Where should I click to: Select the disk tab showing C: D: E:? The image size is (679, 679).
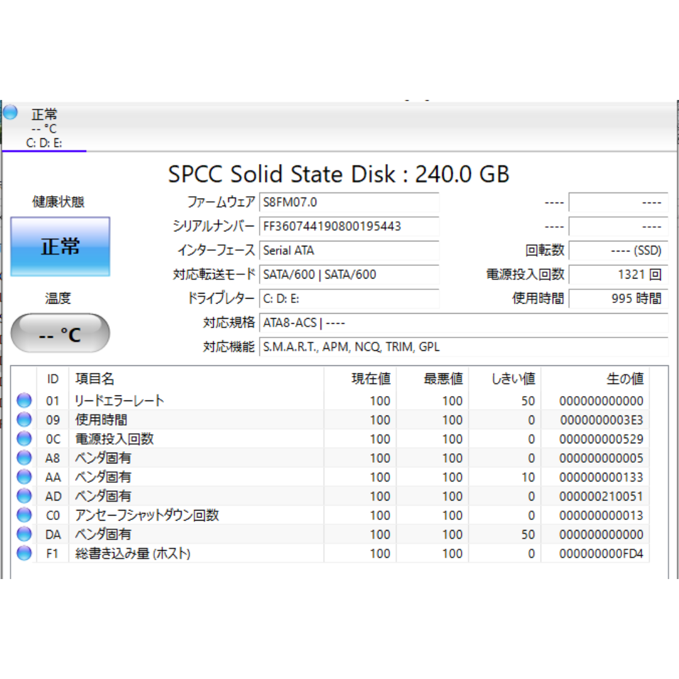(x=44, y=127)
